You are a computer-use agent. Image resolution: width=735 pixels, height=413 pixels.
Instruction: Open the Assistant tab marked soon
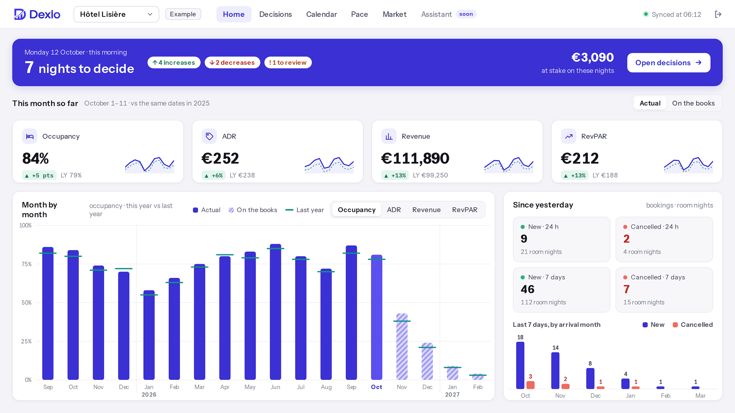coord(449,14)
